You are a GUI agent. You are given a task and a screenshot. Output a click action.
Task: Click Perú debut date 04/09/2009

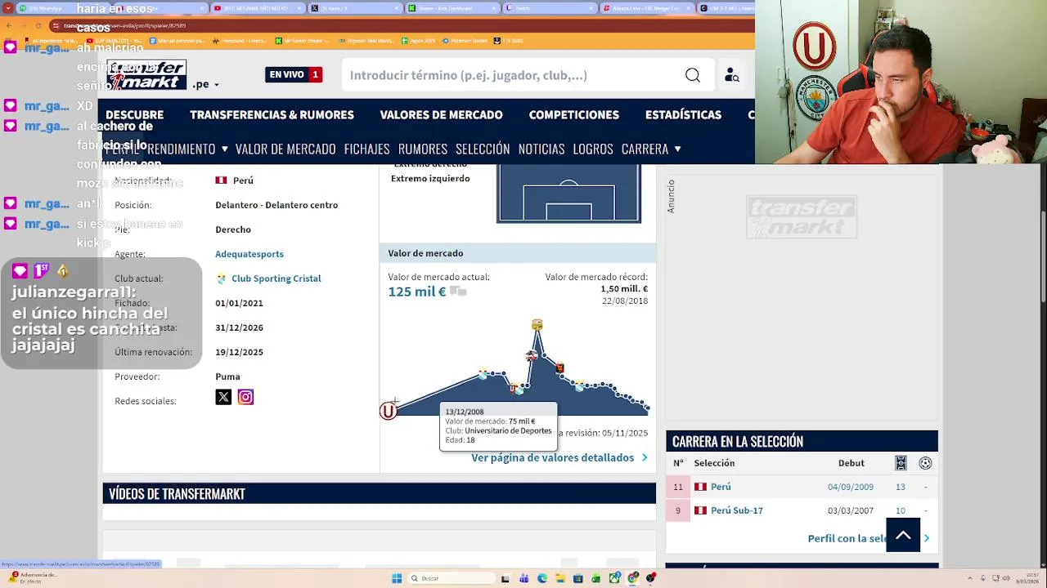[x=851, y=487]
